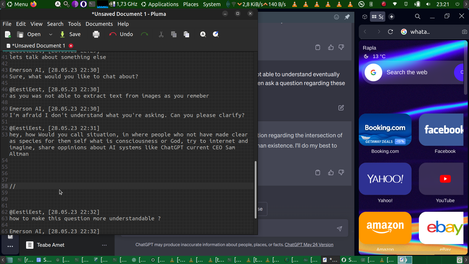Click thumbs up on the upper ChatGPT response
This screenshot has width=469, height=264.
pos(331,47)
